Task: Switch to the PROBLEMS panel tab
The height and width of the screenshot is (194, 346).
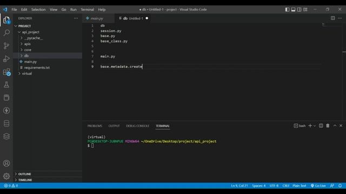Action: (x=95, y=126)
